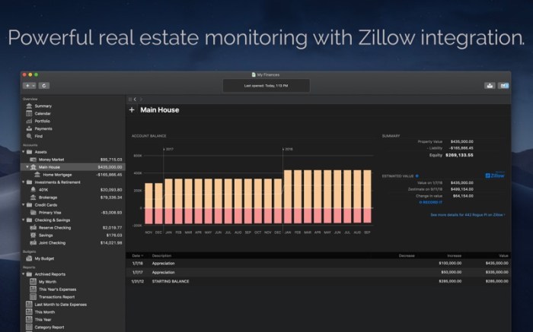Open the This Month report

[x=44, y=312]
